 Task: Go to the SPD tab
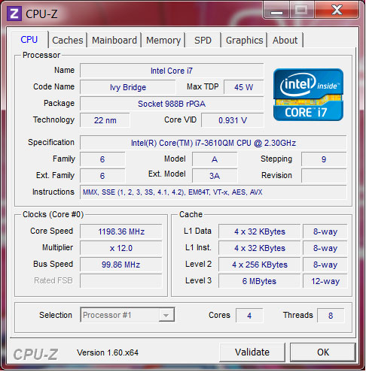[x=203, y=41]
